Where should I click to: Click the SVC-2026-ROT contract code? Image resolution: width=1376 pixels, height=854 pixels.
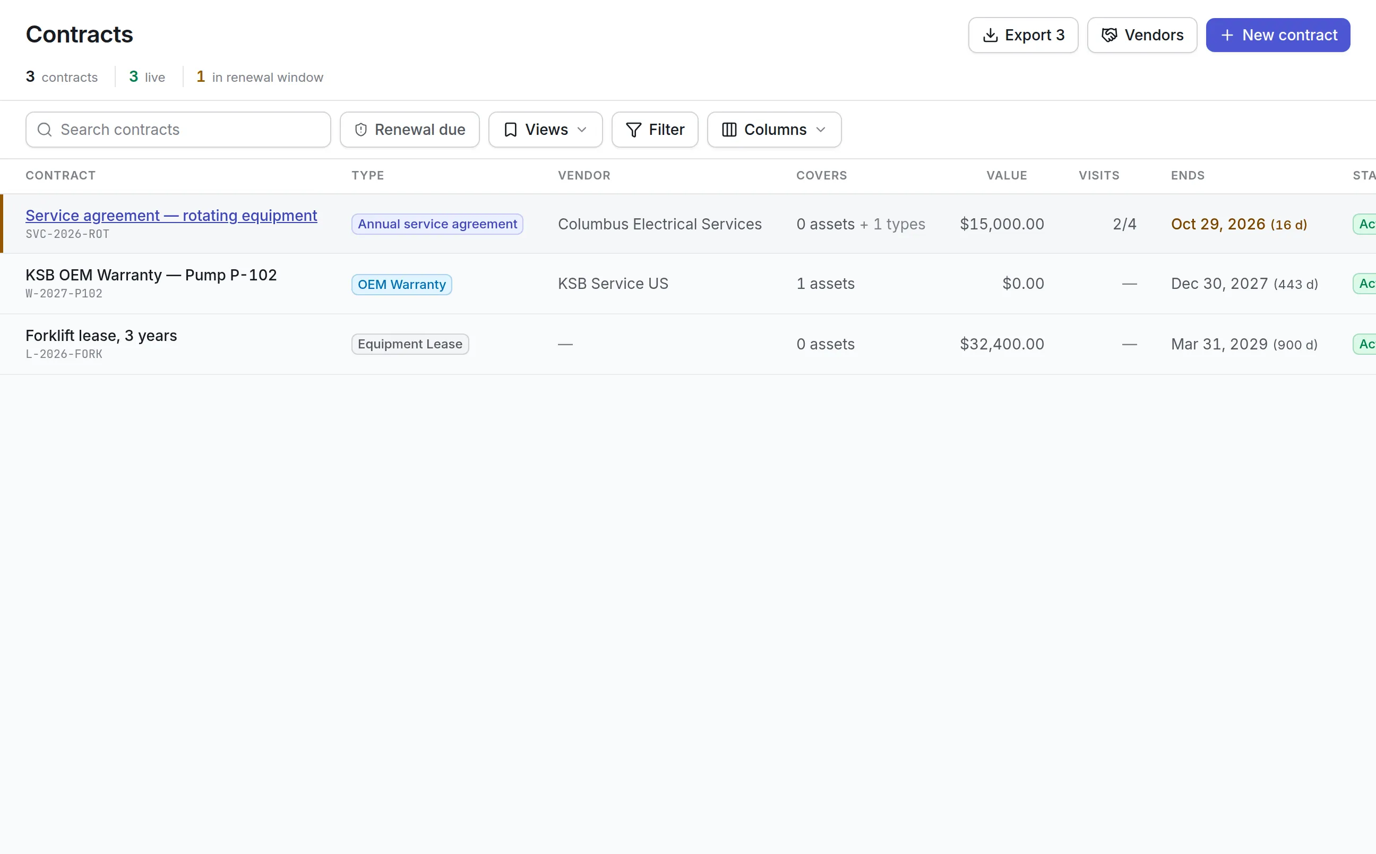(x=67, y=234)
